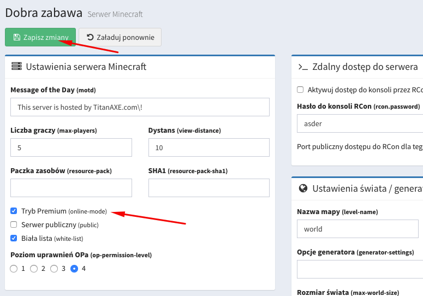Viewport: 423px width, 296px height.
Task: Click the globe icon beside Ustawienia świata
Action: pyautogui.click(x=303, y=188)
